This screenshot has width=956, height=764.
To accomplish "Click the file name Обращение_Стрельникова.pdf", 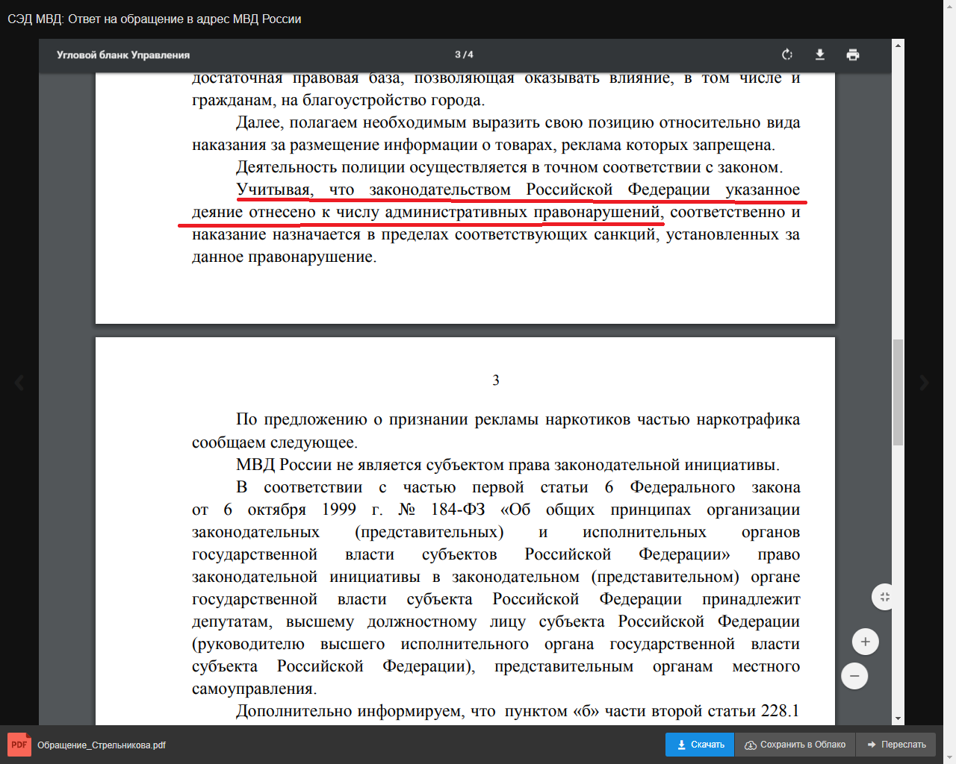I will [102, 745].
